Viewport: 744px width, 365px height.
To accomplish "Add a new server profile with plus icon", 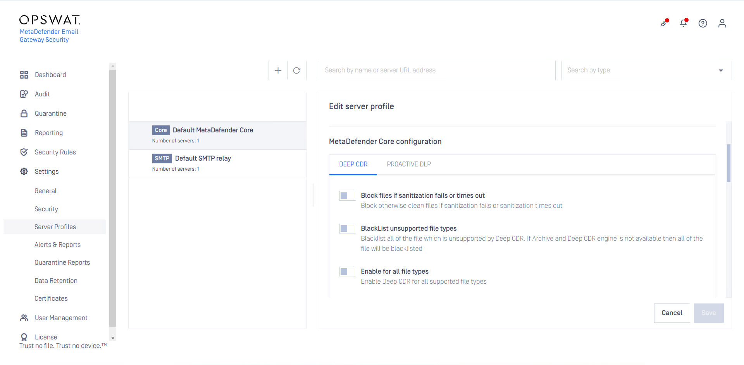I will click(278, 70).
